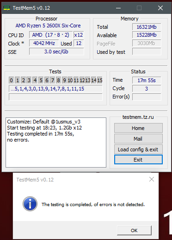Click the empty Error(s) field
The image size is (172, 240).
point(147,97)
